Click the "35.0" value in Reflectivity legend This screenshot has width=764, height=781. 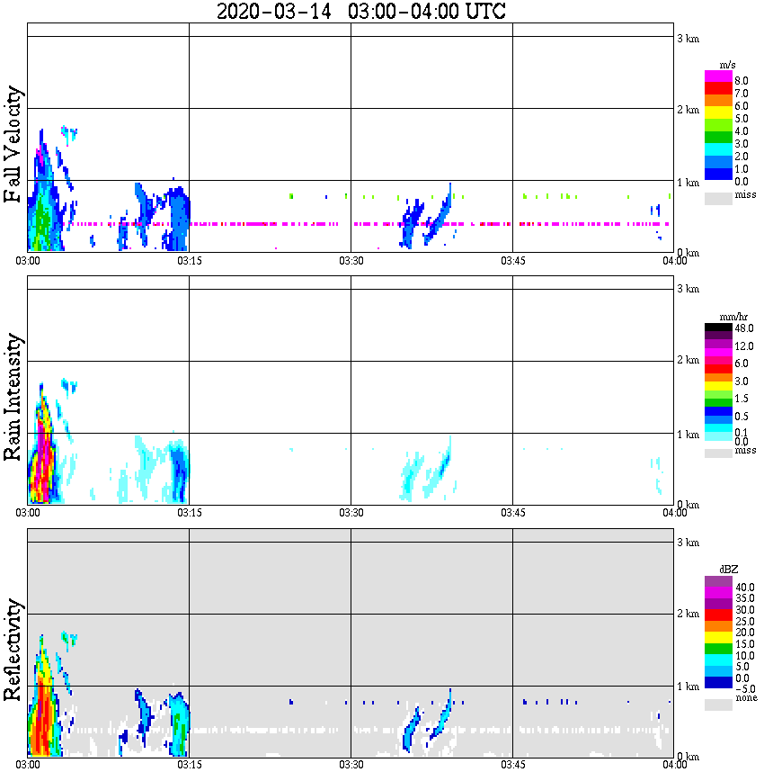click(745, 597)
